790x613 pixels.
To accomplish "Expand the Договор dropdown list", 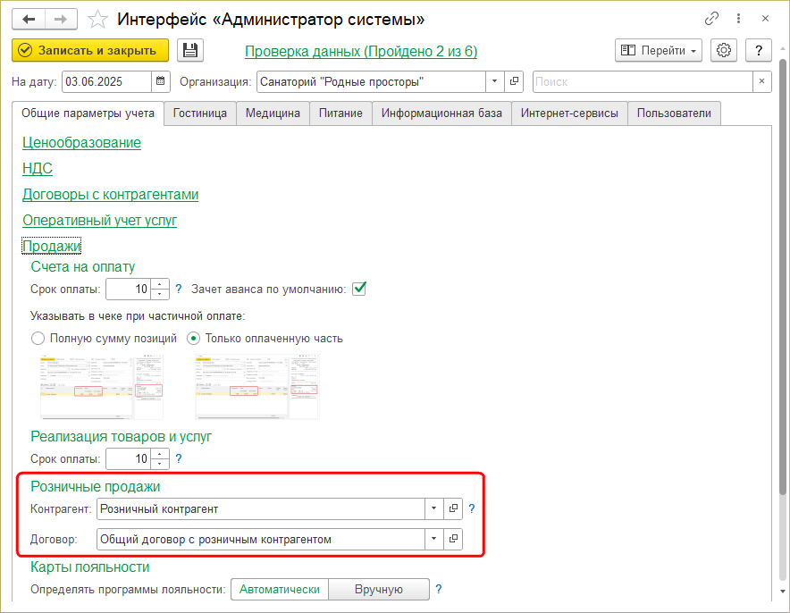I will pyautogui.click(x=433, y=539).
